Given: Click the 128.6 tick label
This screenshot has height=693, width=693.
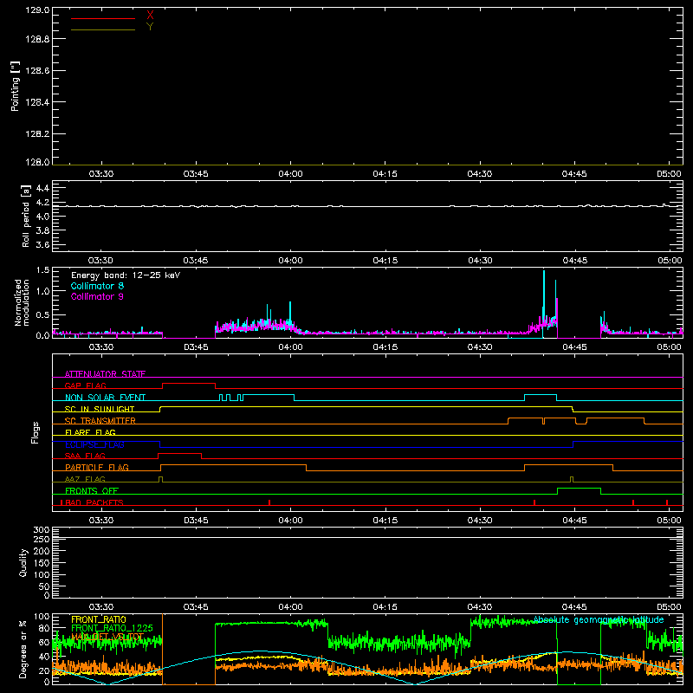Looking at the screenshot, I should tap(37, 71).
